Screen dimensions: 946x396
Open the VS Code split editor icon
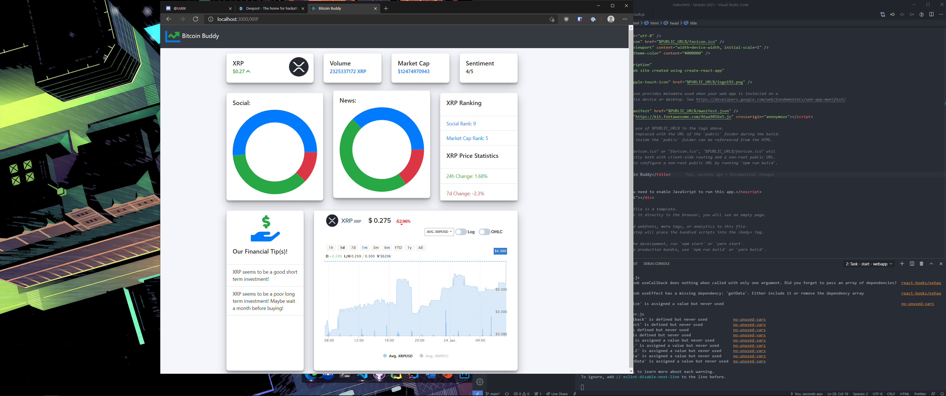pos(931,14)
